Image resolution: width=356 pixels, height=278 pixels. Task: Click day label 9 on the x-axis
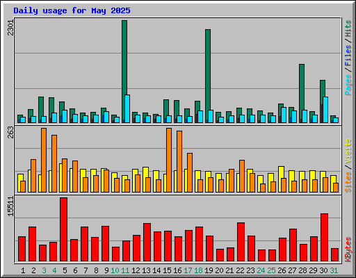coord(106,270)
